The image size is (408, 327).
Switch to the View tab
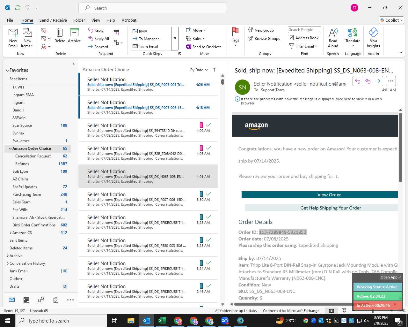click(x=96, y=20)
